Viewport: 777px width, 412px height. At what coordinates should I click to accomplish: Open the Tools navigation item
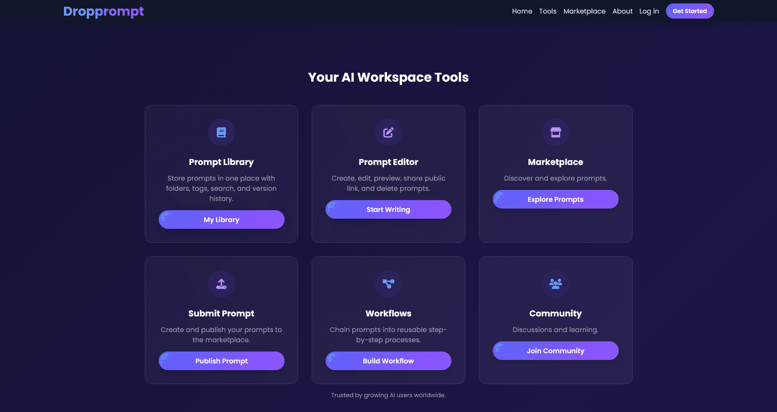pos(547,11)
